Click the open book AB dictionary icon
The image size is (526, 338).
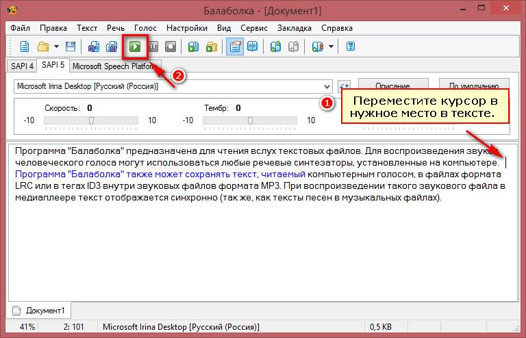point(252,47)
